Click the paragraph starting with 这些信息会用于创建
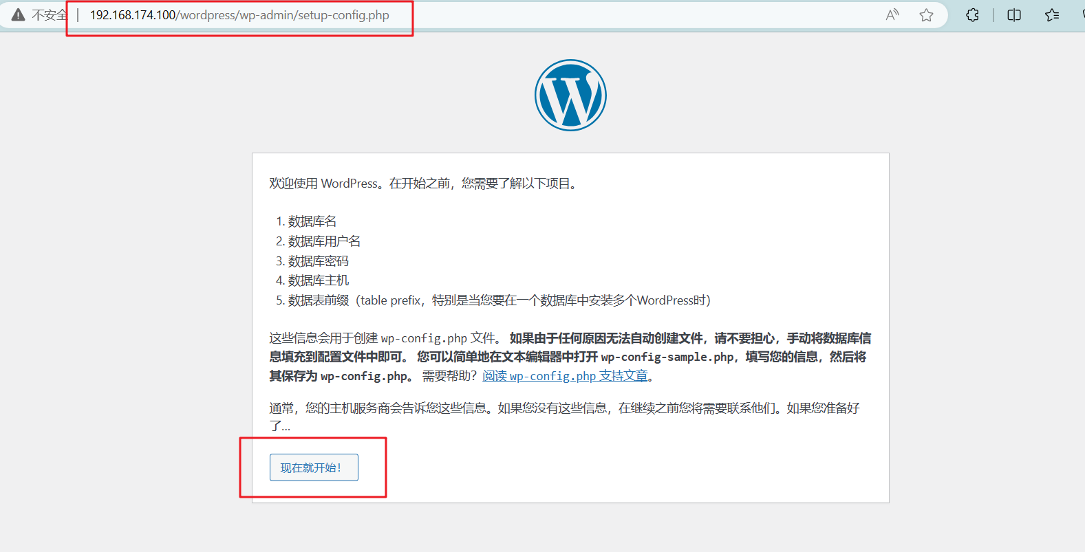Image resolution: width=1085 pixels, height=552 pixels. (x=570, y=357)
